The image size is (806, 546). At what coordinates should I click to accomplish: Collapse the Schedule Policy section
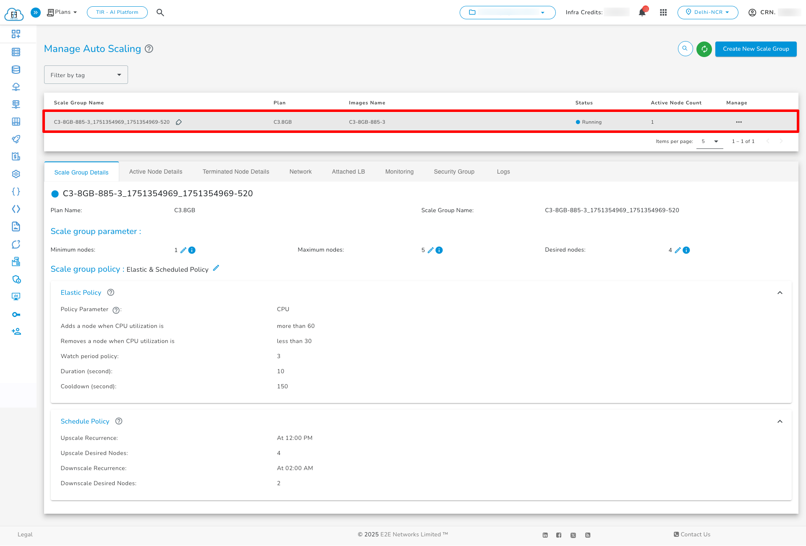780,421
